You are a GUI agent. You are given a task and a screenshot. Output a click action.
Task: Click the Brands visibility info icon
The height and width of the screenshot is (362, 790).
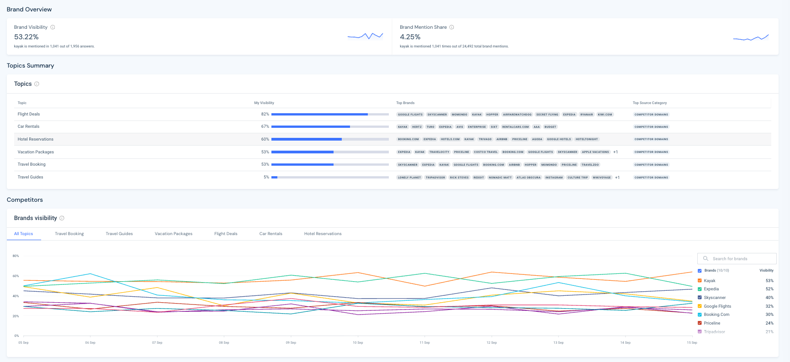(x=62, y=218)
